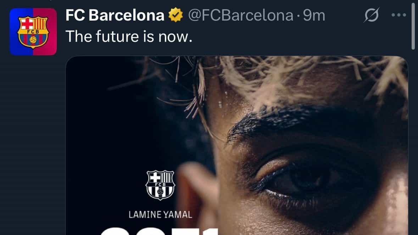418x235 pixels.
Task: Open the FC Barcelona display name
Action: click(115, 15)
